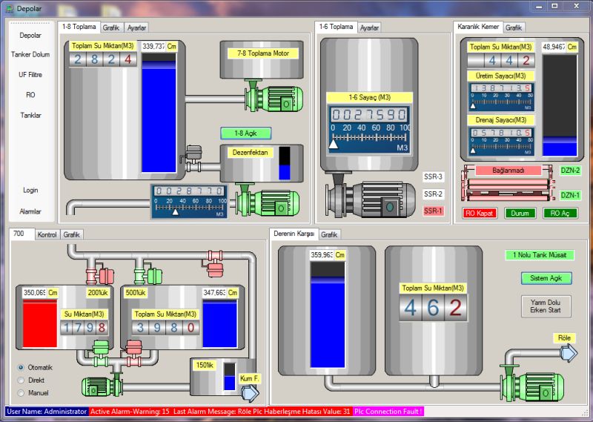Select the Direkt mode option
Screen dimensions: 593x422
pyautogui.click(x=21, y=380)
